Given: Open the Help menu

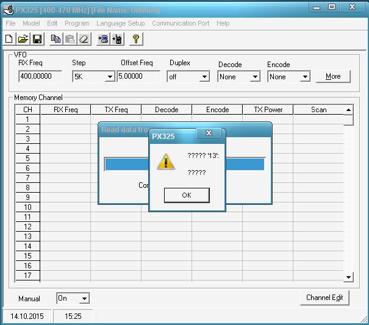Looking at the screenshot, I should [x=223, y=23].
